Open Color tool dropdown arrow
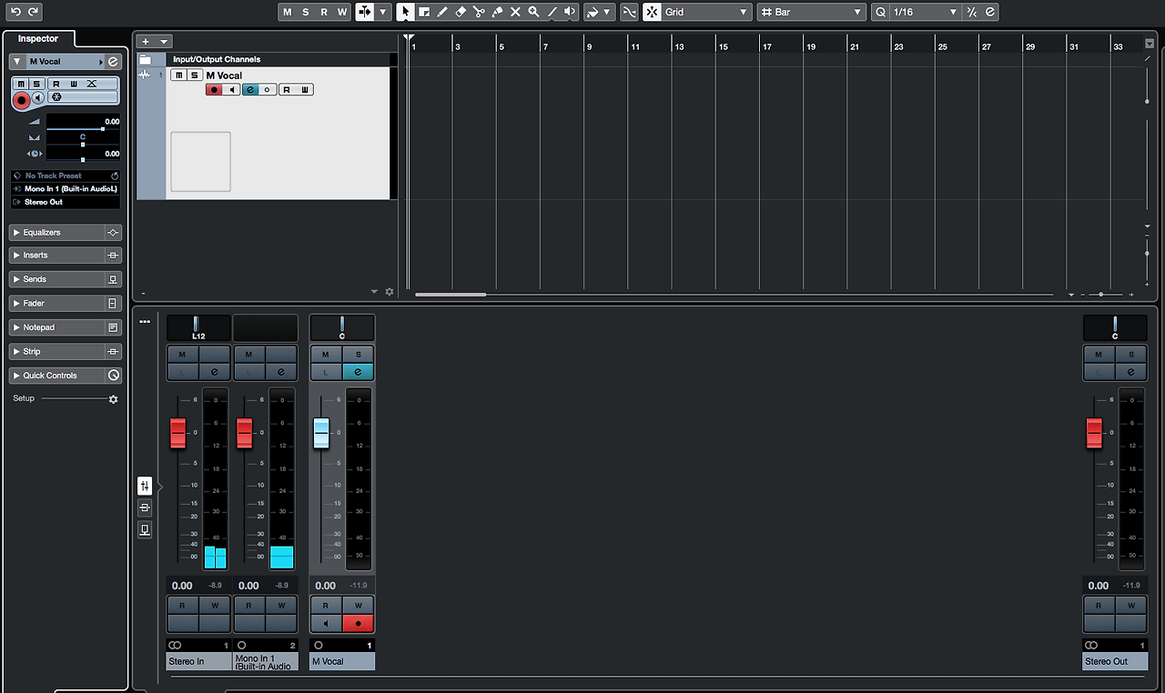Screen dimensions: 1165x693 tap(609, 12)
